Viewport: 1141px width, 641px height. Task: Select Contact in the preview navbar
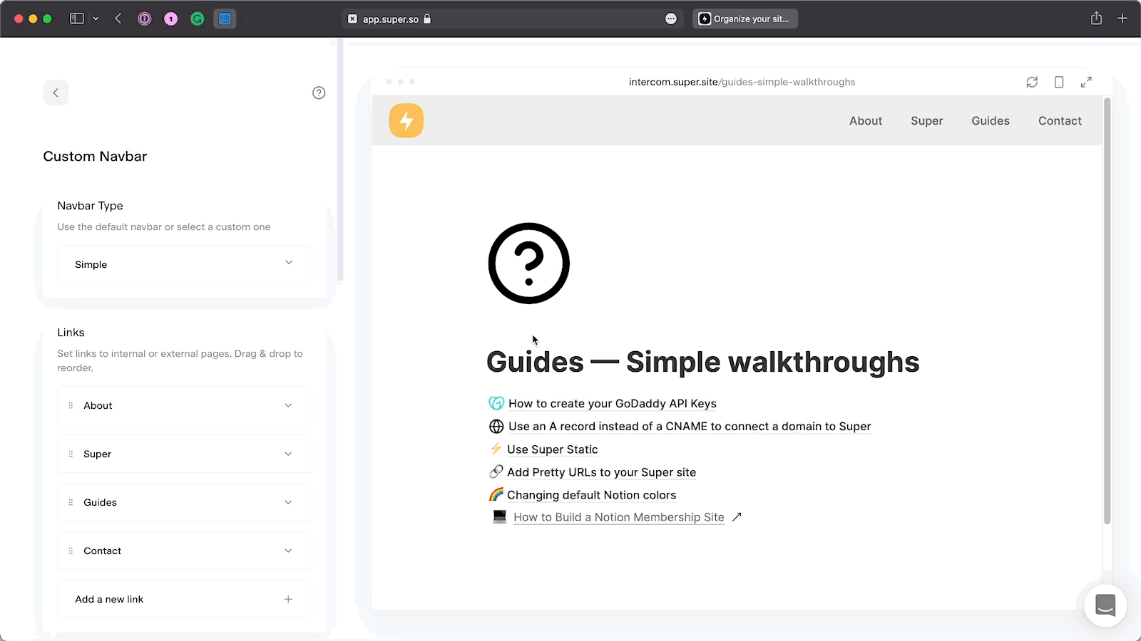pos(1060,121)
